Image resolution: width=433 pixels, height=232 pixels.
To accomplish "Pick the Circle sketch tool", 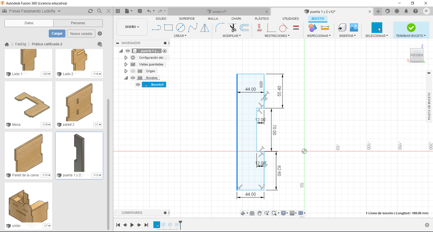I will [x=181, y=28].
